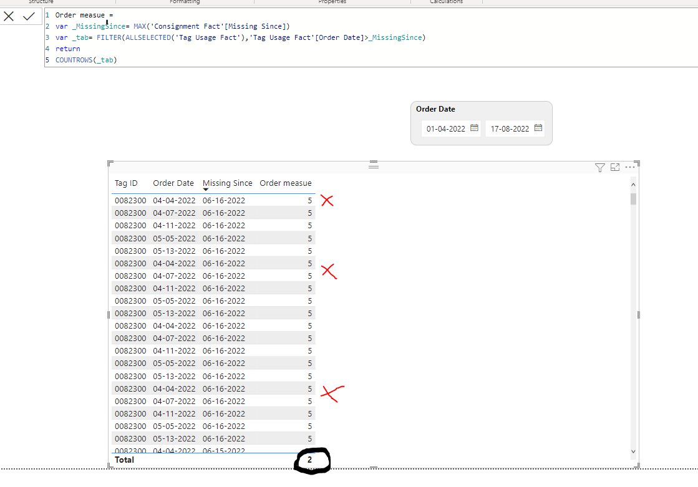This screenshot has width=698, height=487.
Task: Click the partially hidden 06-15-2022 row
Action: pyautogui.click(x=213, y=450)
